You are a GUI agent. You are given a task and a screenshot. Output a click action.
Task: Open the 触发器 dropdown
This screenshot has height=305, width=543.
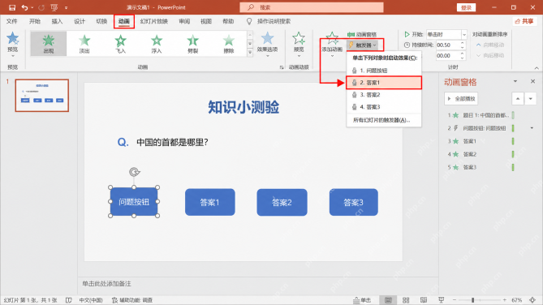coord(363,45)
